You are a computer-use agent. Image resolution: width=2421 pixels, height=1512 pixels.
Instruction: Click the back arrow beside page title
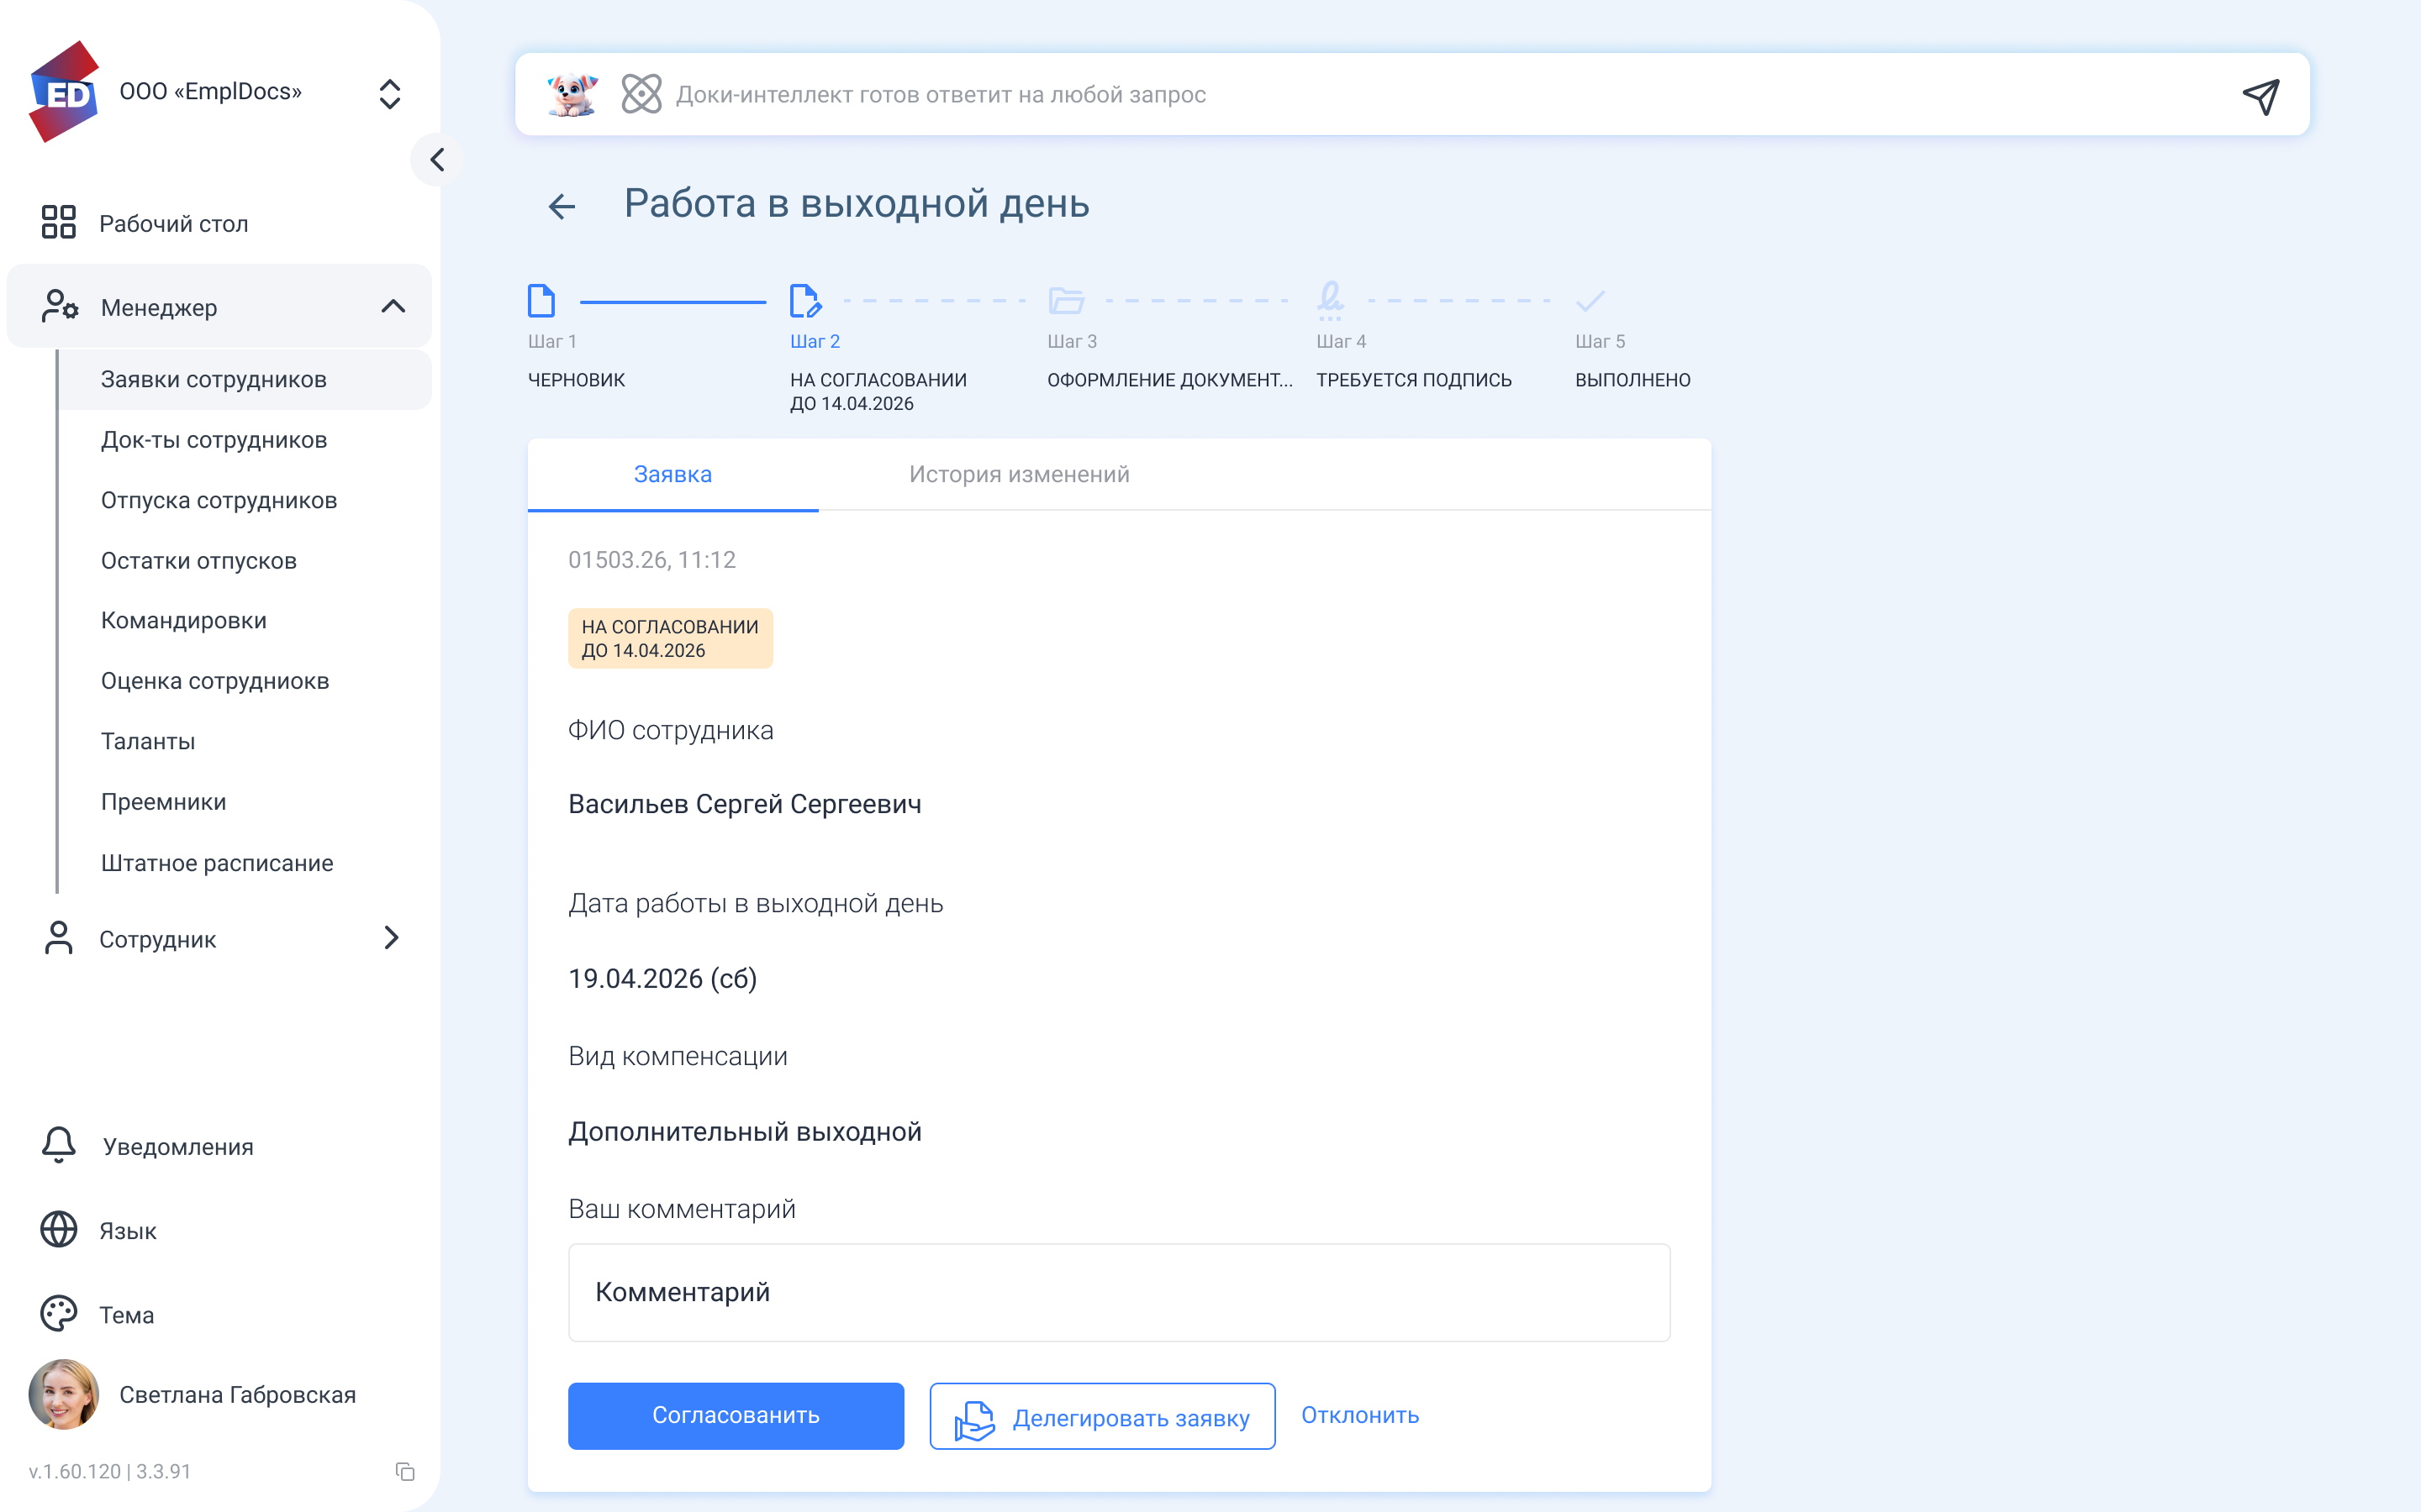562,207
